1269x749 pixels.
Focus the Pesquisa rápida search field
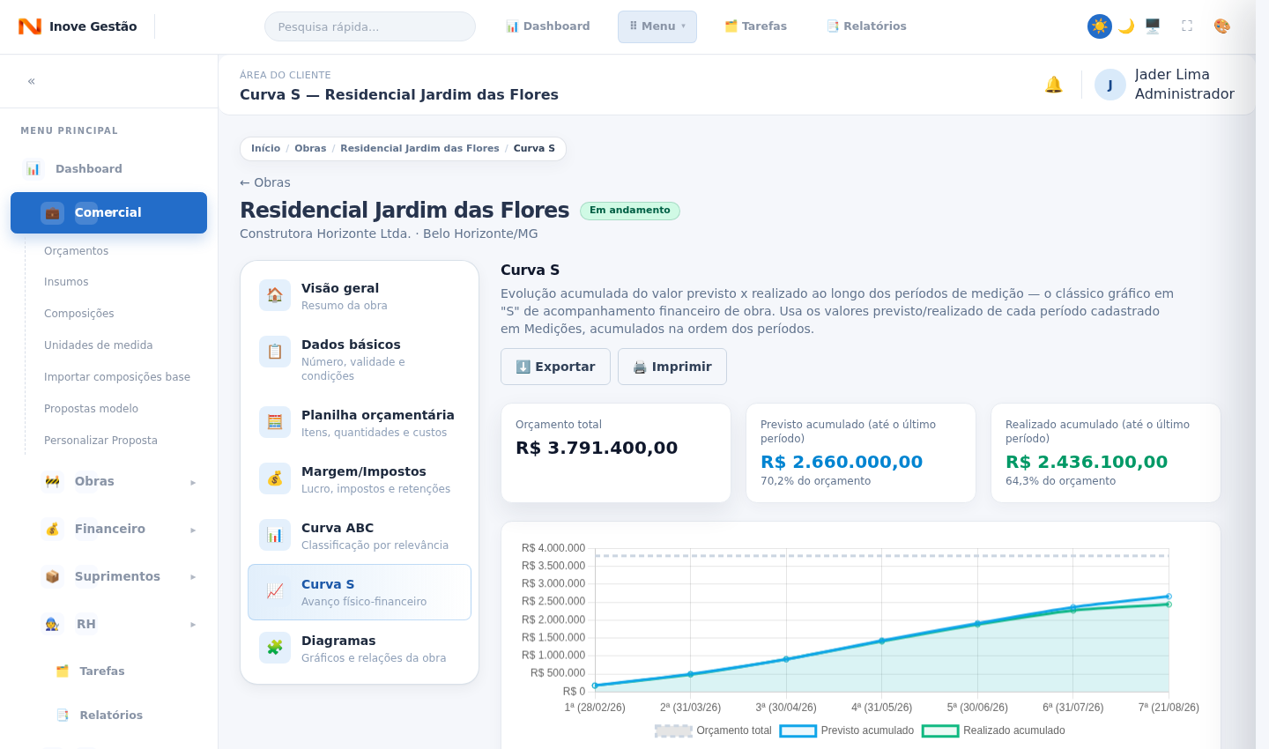(x=370, y=26)
